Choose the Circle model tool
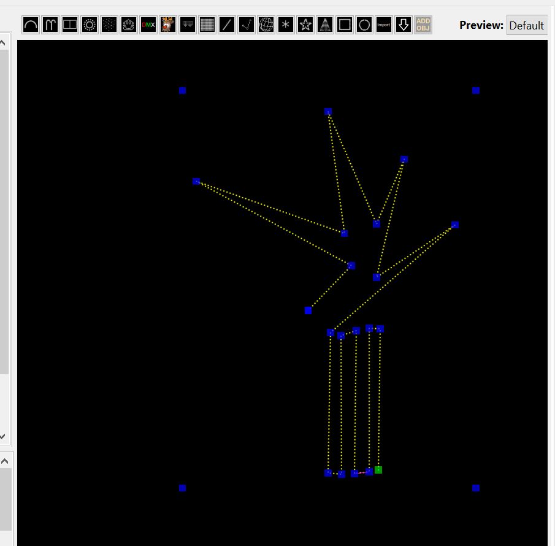 point(90,25)
